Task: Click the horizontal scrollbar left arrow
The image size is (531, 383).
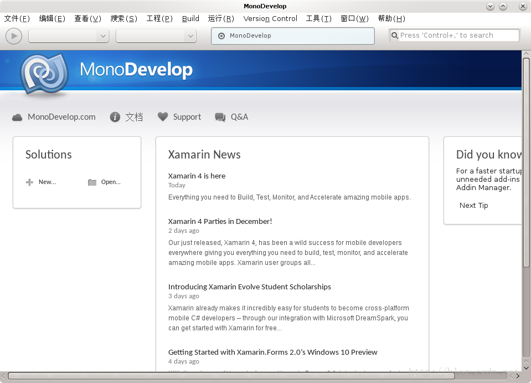Action: (3, 376)
